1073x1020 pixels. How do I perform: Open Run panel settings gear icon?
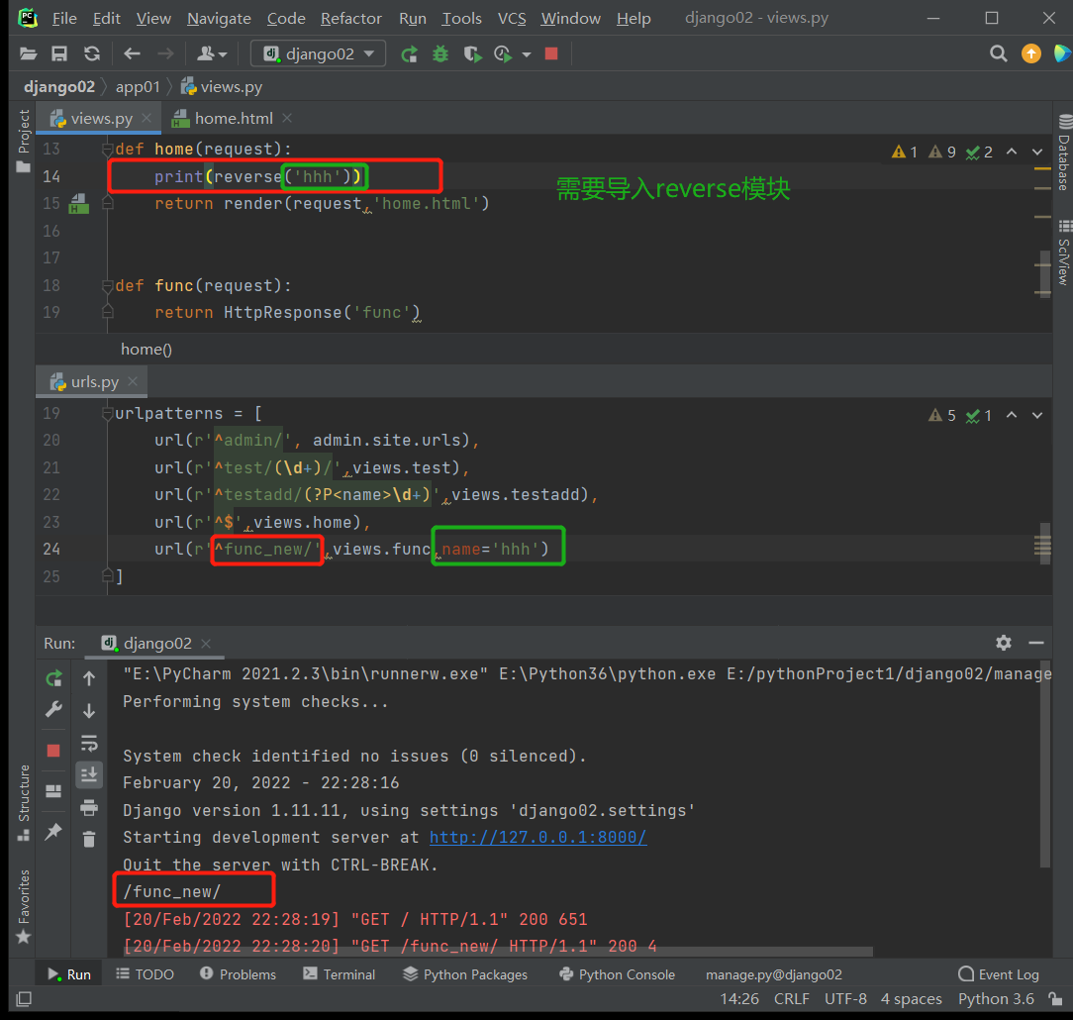[1004, 643]
